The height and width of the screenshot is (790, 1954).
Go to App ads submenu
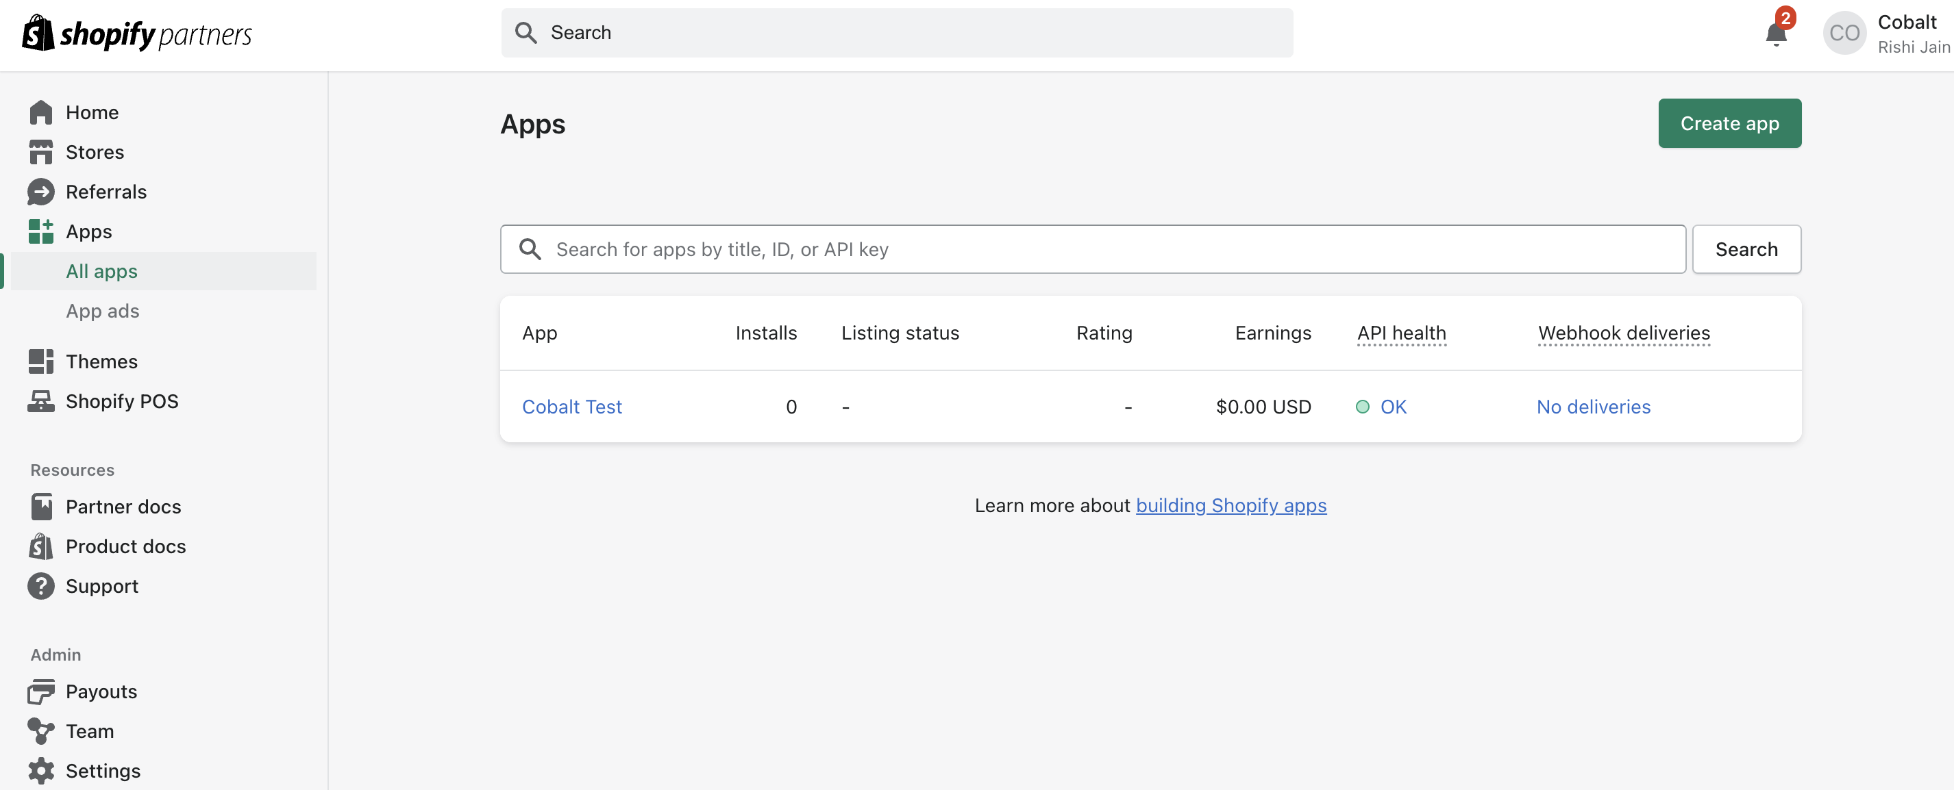[x=102, y=311]
